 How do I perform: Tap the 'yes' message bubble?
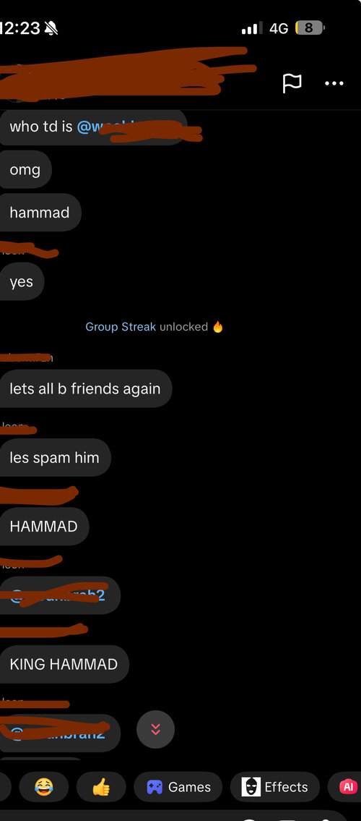22,281
